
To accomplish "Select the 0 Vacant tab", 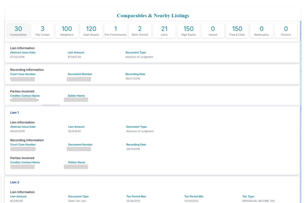I will (213, 31).
